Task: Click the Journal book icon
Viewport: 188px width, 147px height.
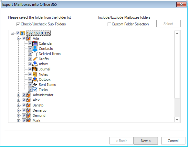Action: click(35, 69)
